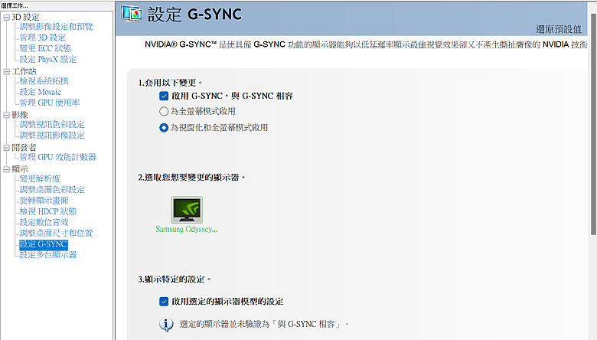This screenshot has width=597, height=340.
Task: Click the 2.選取您想要變更的顯示器 heading
Action: (x=191, y=178)
